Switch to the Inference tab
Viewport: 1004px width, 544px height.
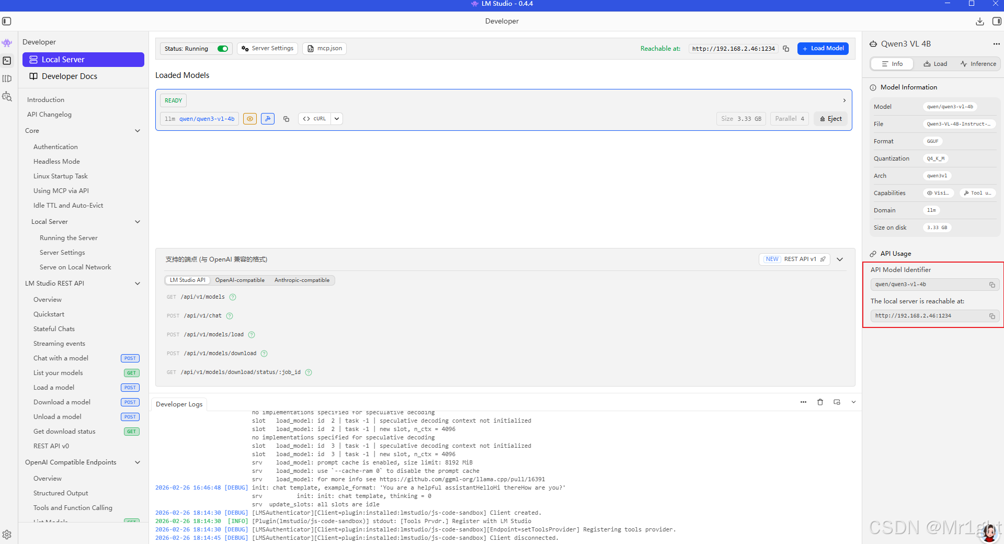[x=978, y=64]
